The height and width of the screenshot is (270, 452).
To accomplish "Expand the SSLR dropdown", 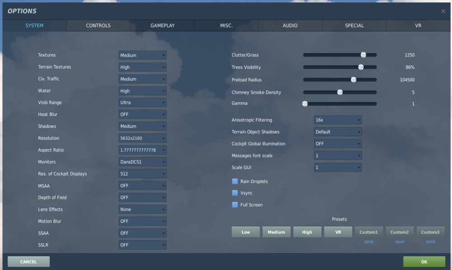I will (142, 245).
